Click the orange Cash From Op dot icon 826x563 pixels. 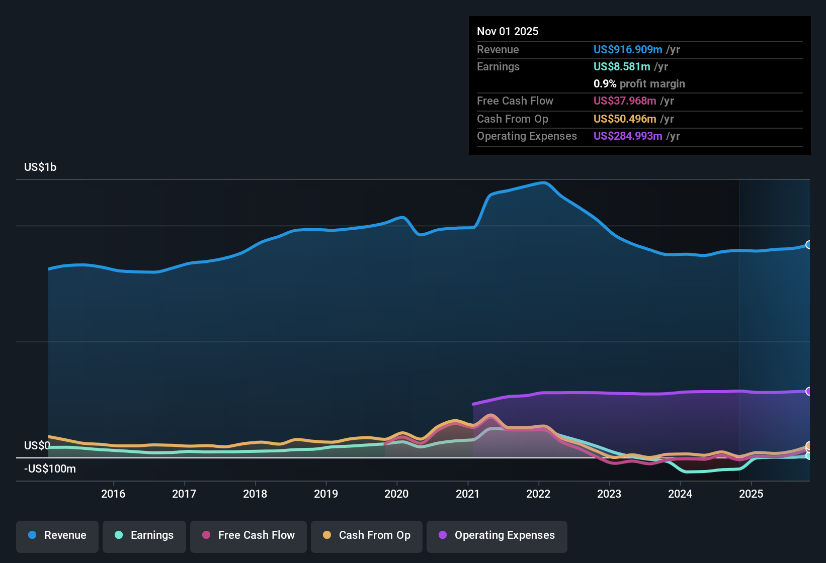[x=326, y=535]
